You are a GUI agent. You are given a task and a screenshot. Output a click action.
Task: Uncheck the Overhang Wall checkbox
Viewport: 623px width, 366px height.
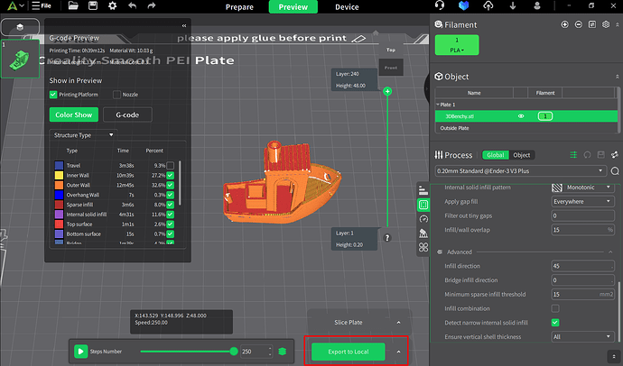171,195
